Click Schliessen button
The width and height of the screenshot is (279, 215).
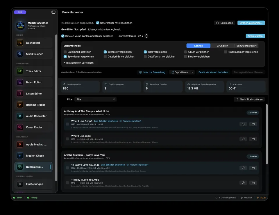point(225,23)
